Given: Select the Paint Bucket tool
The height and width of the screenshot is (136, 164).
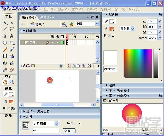Looking at the screenshot, I should [12, 63].
